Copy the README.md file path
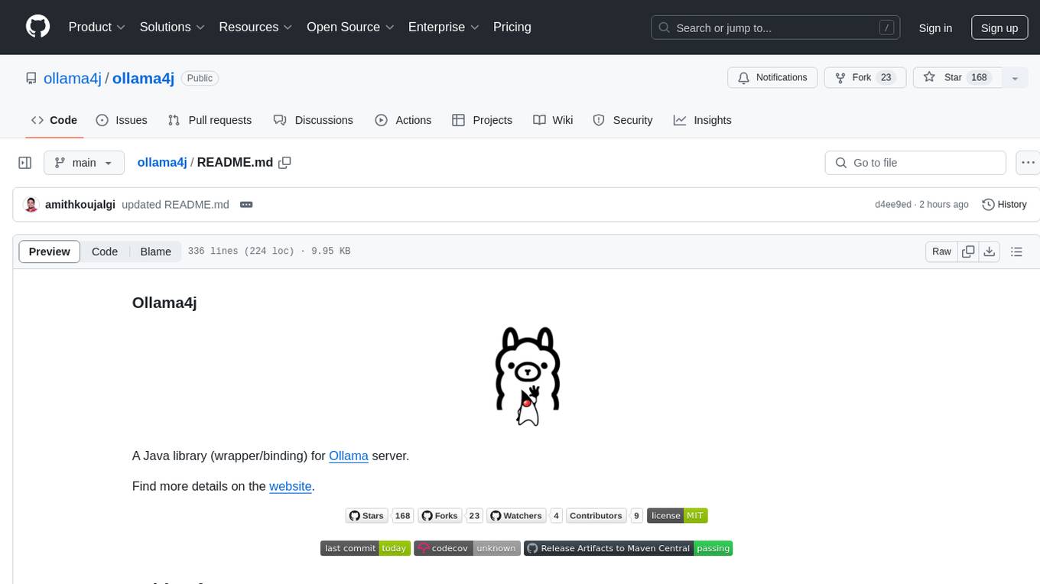 click(x=285, y=162)
